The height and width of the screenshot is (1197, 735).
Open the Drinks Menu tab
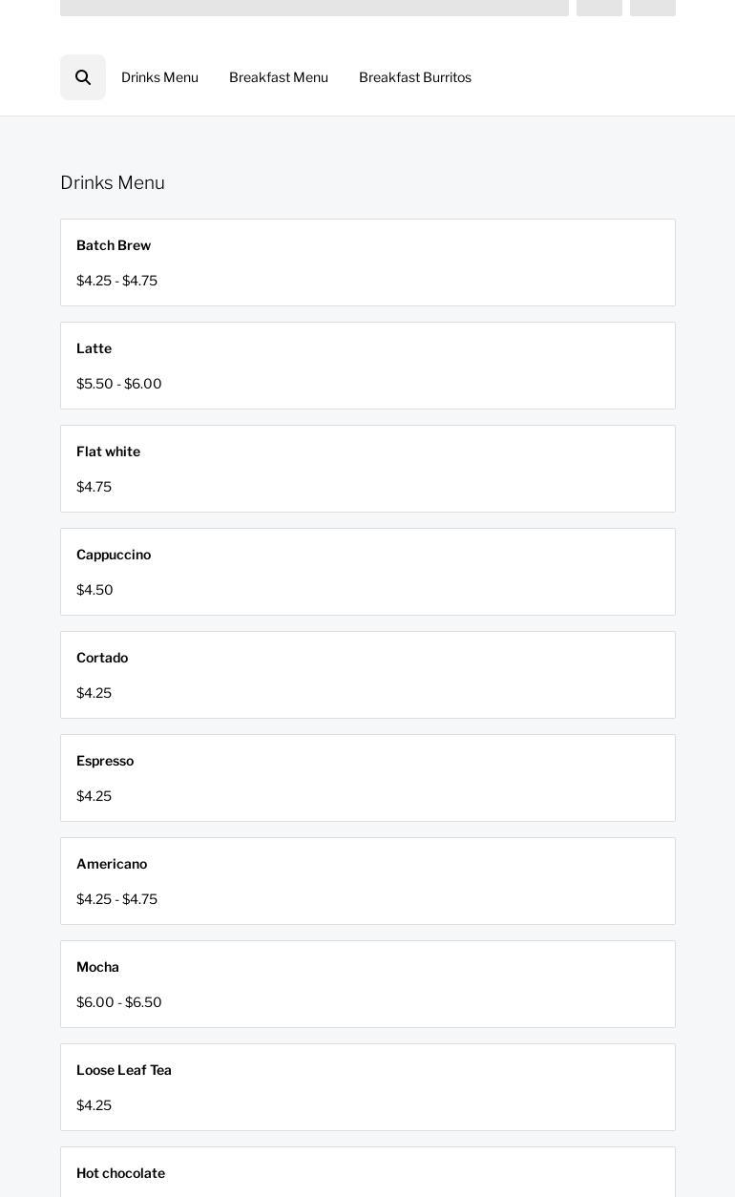159,77
